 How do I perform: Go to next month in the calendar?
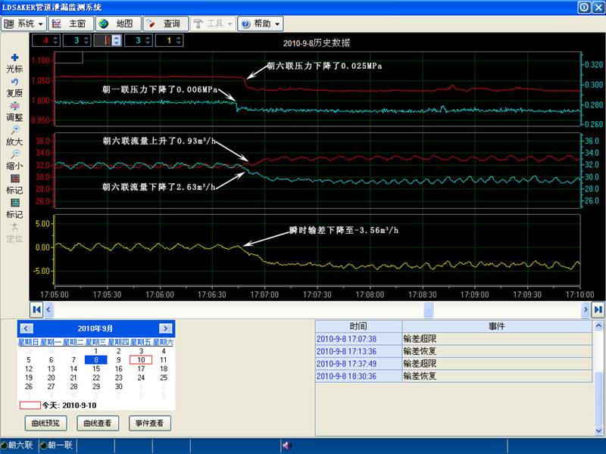pyautogui.click(x=165, y=328)
